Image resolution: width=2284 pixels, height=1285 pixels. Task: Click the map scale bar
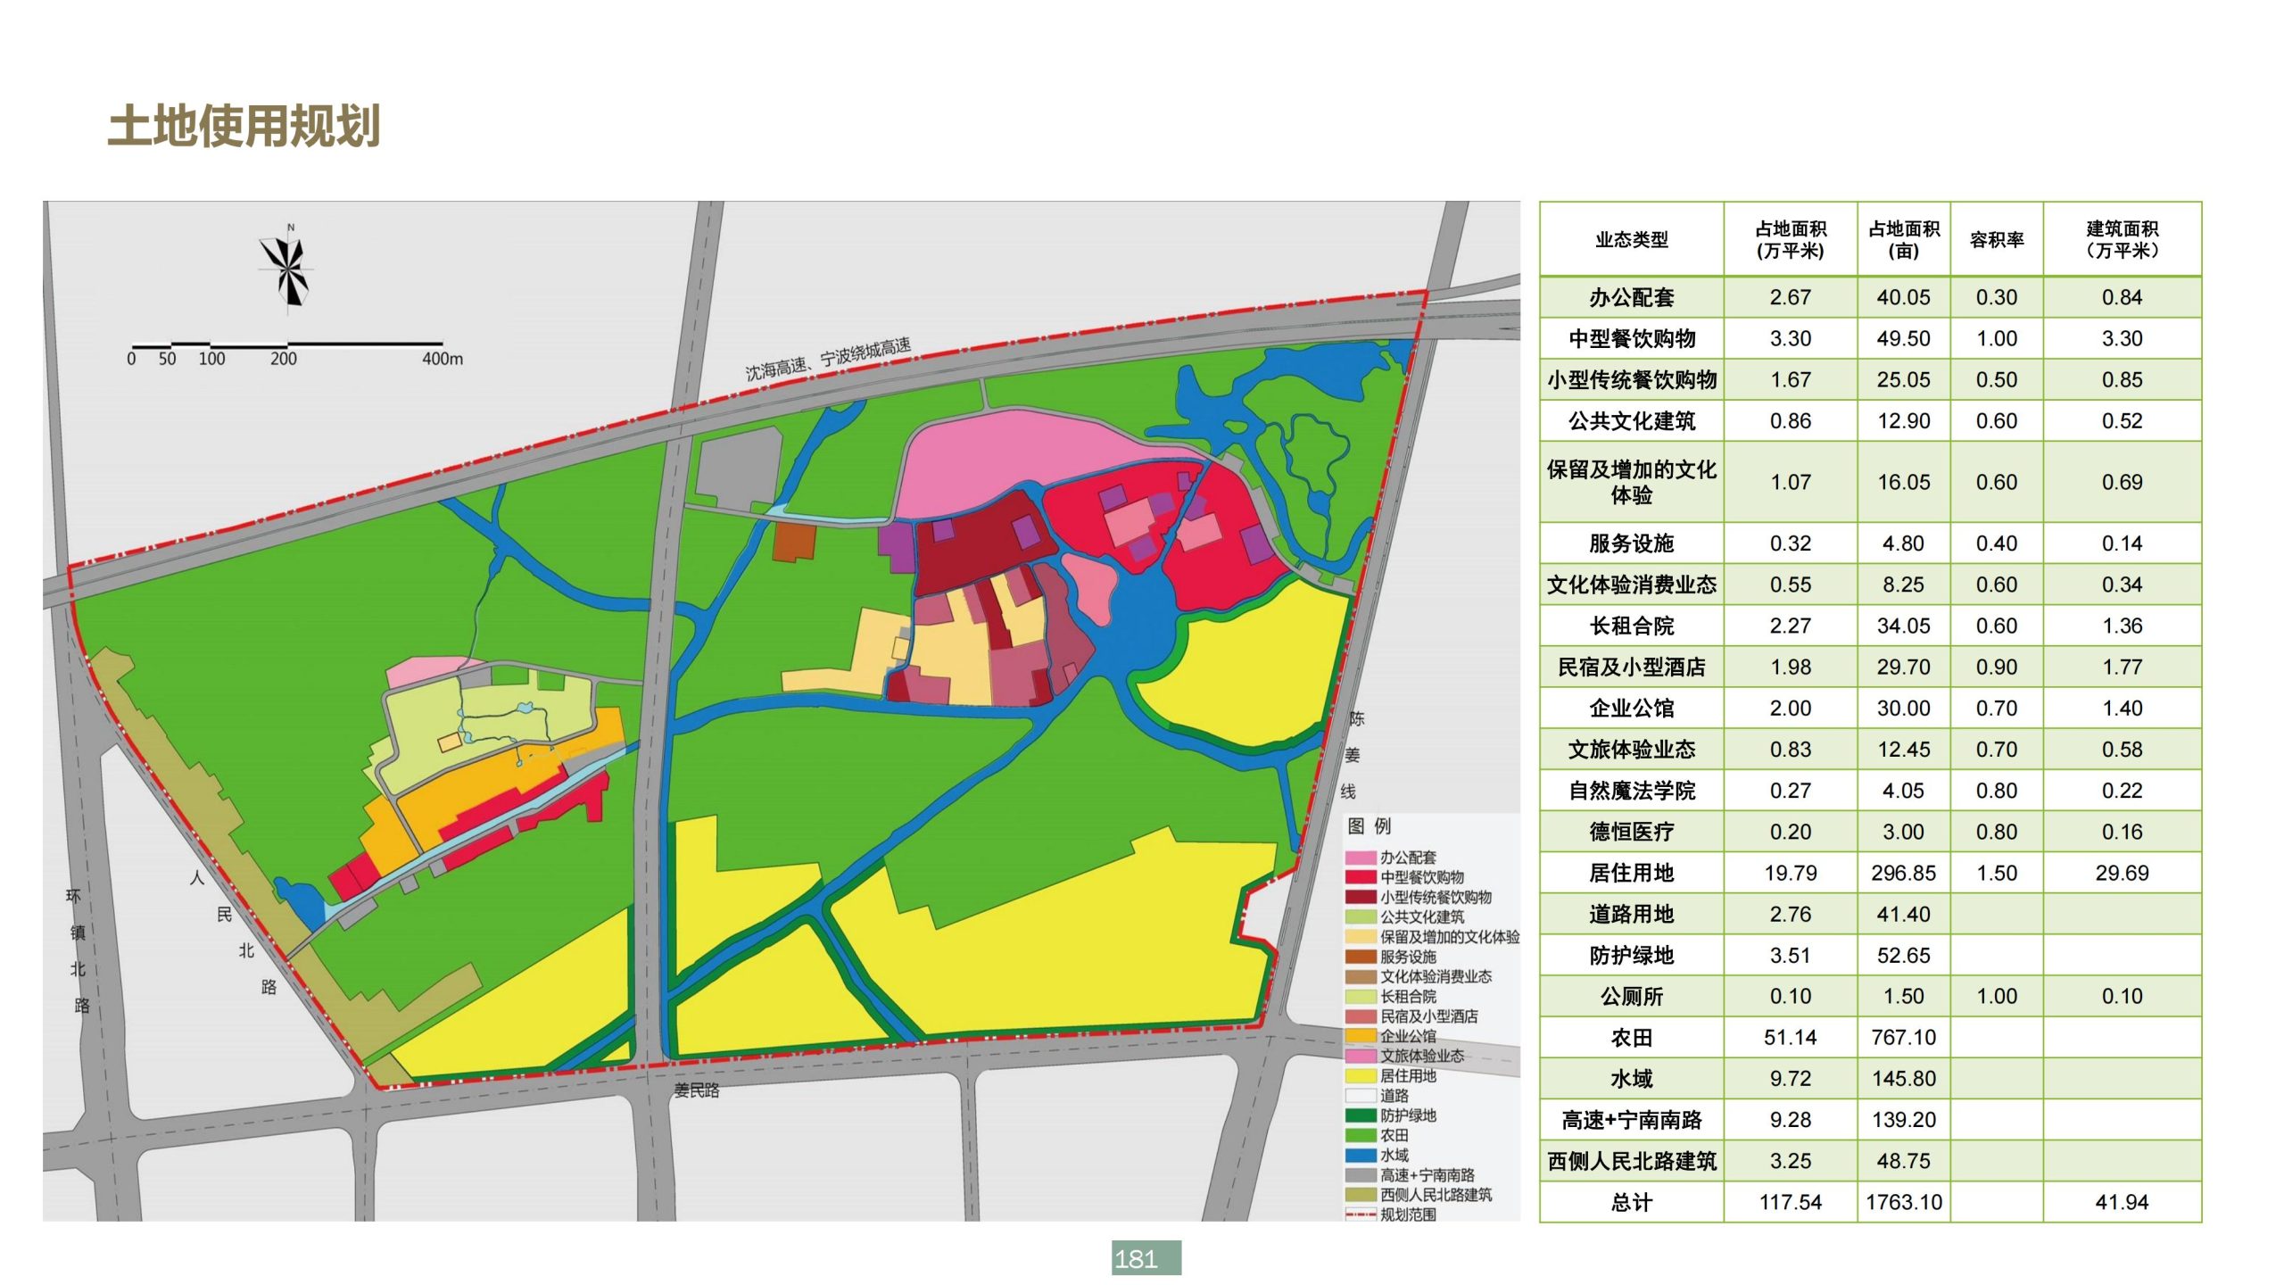point(287,344)
